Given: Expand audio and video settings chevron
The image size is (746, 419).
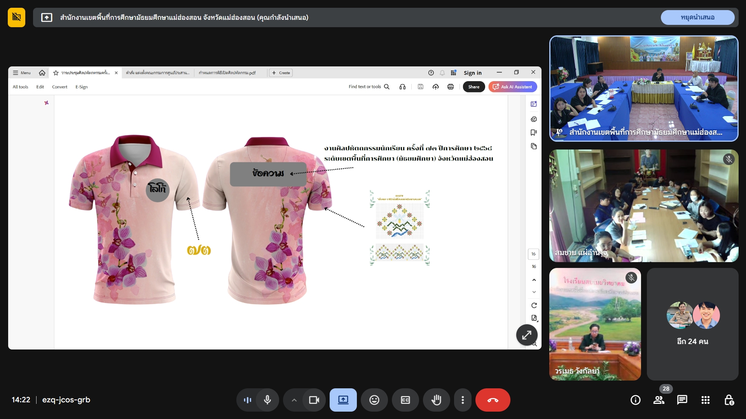Looking at the screenshot, I should 294,400.
